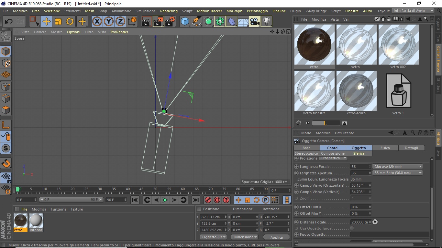Open Render Settings gear clapperboard
The height and width of the screenshot is (248, 442).
point(170,22)
